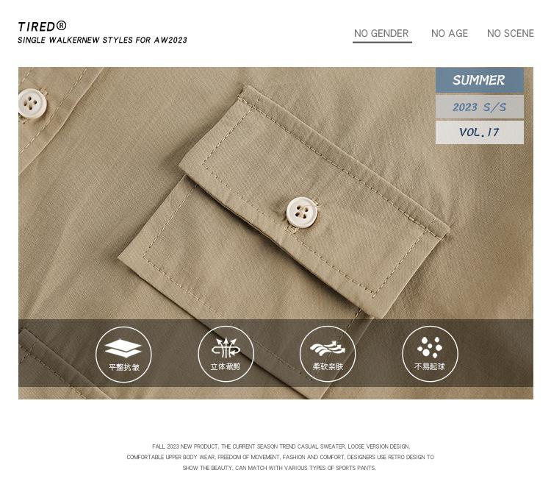Click the TIRED brand logo
This screenshot has height=498, width=551.
pyautogui.click(x=42, y=26)
